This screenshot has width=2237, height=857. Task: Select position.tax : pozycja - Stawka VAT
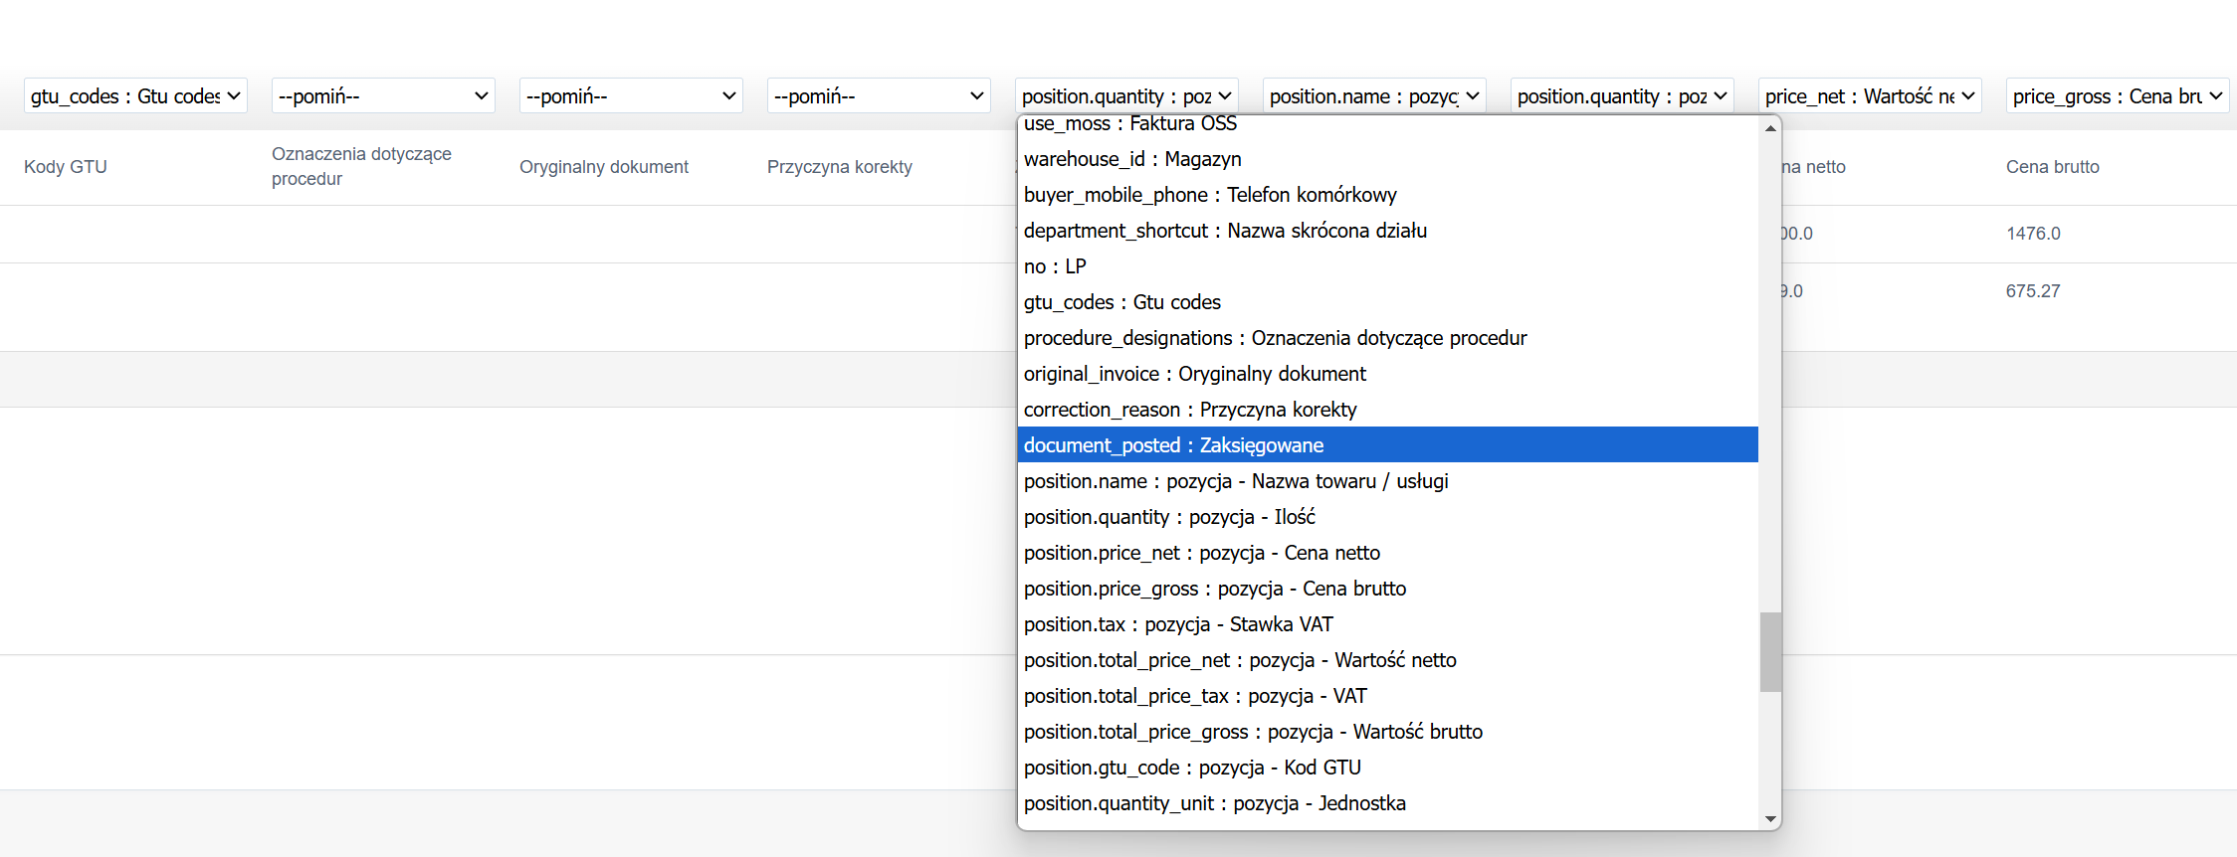pyautogui.click(x=1388, y=624)
